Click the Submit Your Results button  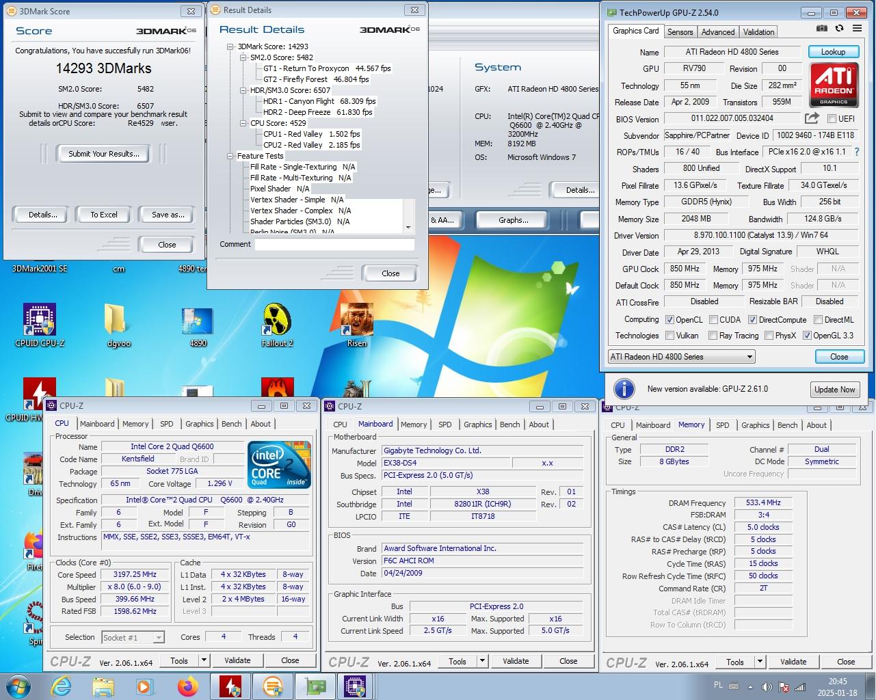click(x=104, y=154)
